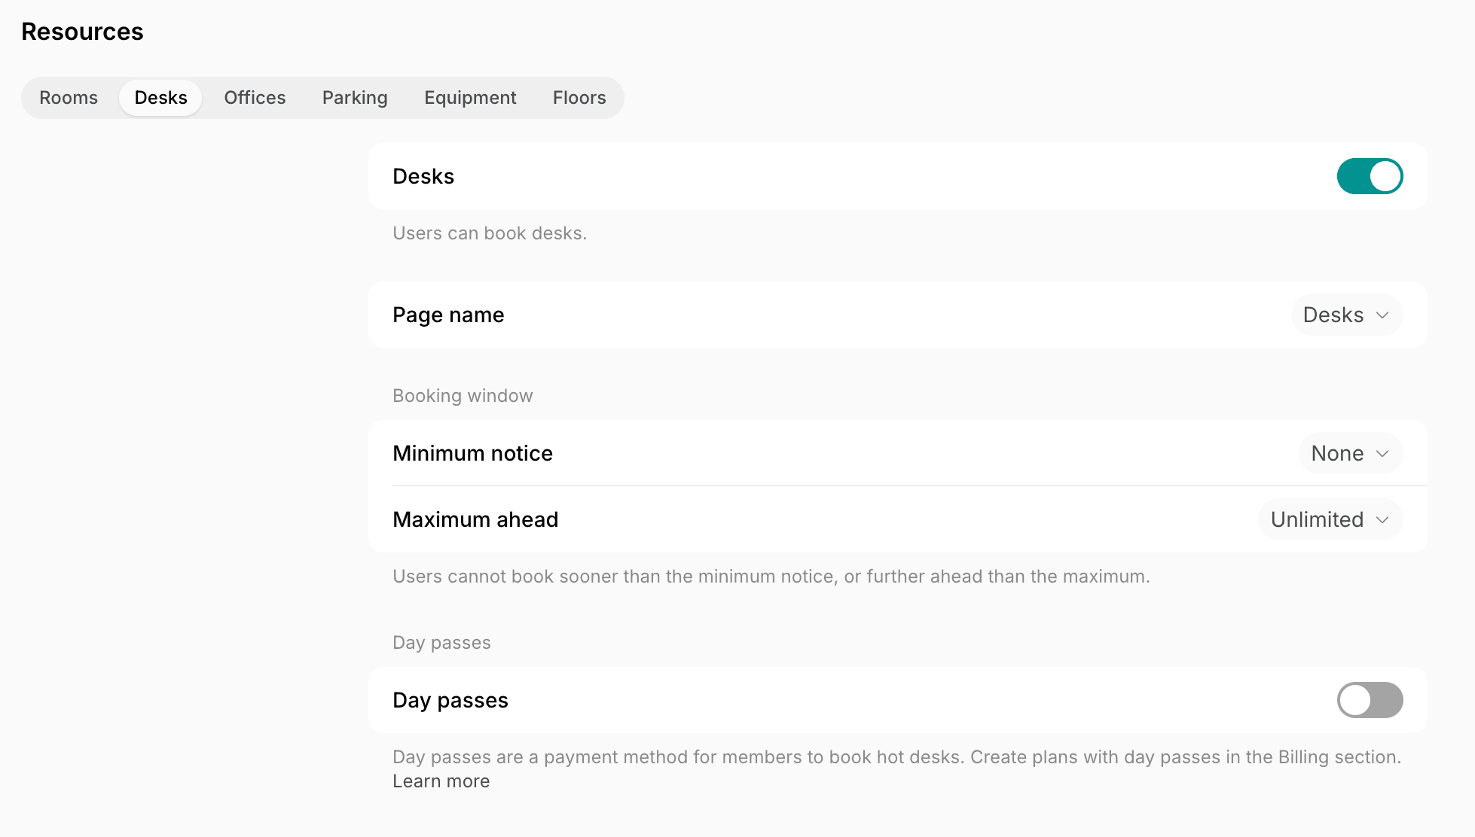Open the Equipment tab
The width and height of the screenshot is (1475, 837).
(470, 98)
